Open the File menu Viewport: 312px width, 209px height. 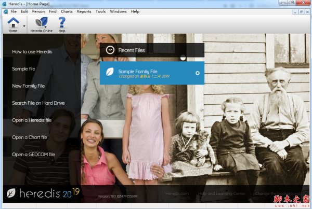coord(14,11)
